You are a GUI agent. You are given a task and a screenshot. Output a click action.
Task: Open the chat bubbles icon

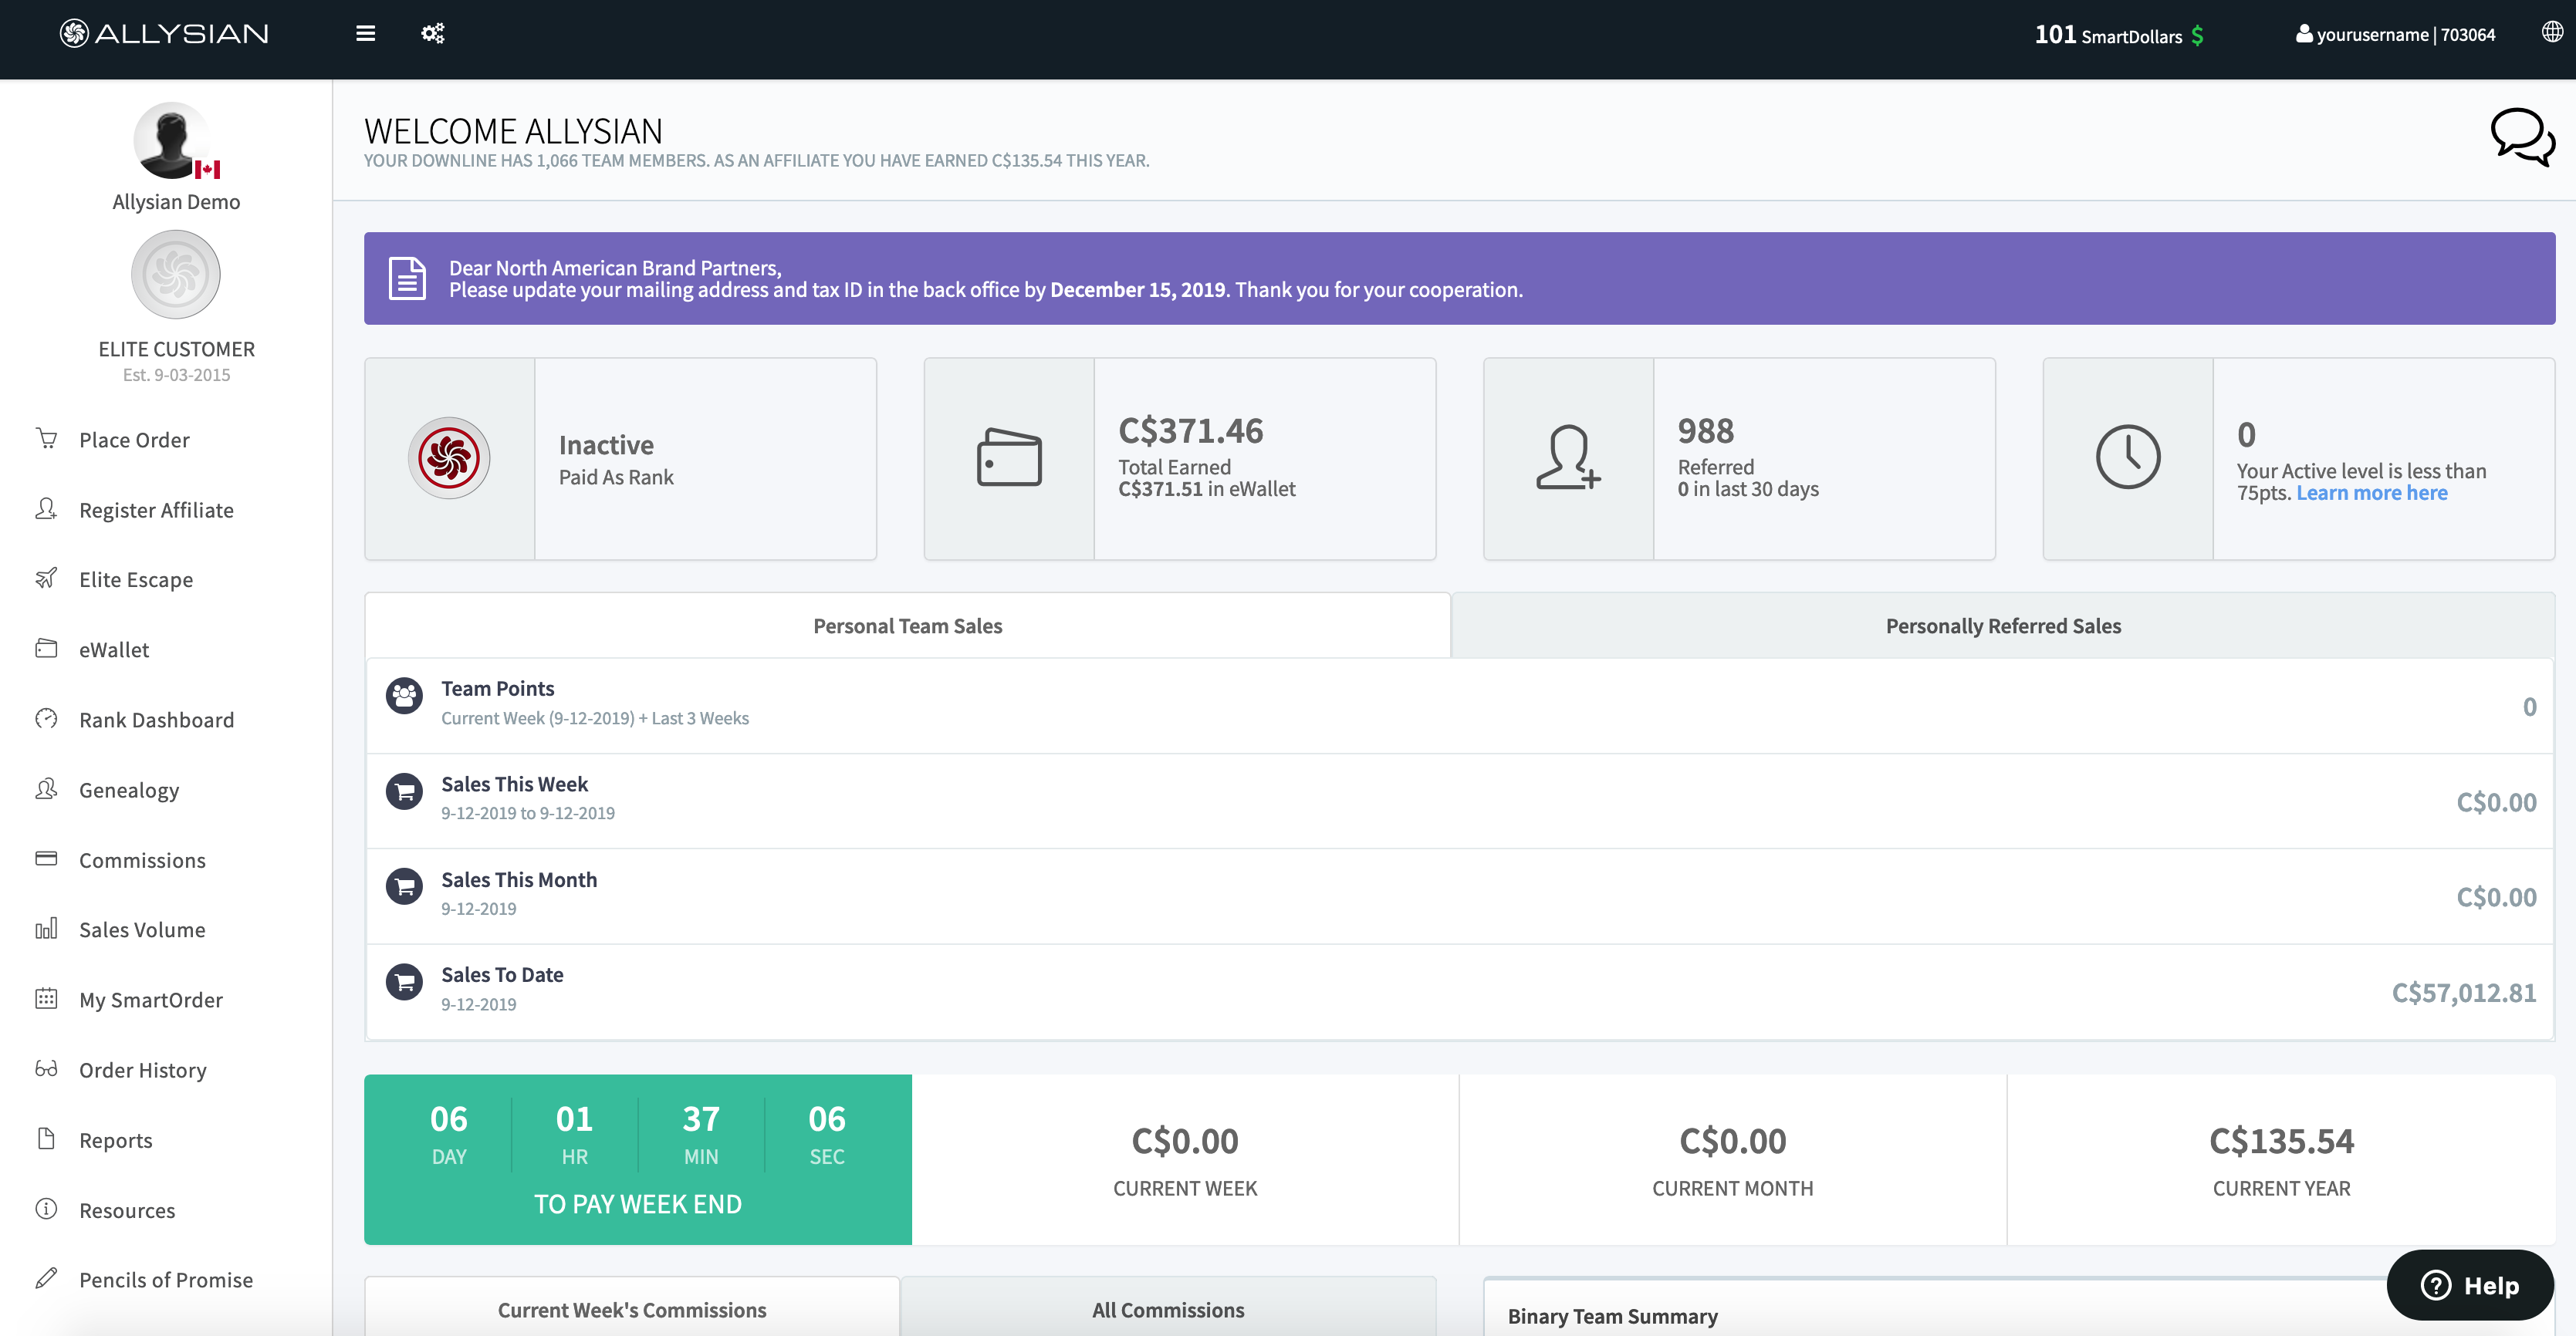pos(2522,137)
